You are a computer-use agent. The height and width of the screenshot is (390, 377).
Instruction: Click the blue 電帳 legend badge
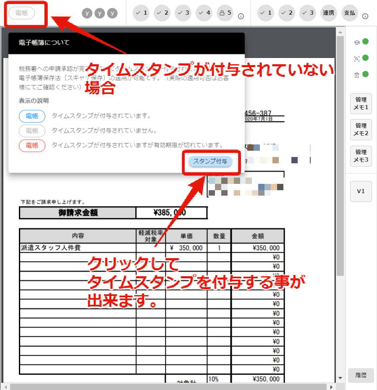[x=32, y=116]
